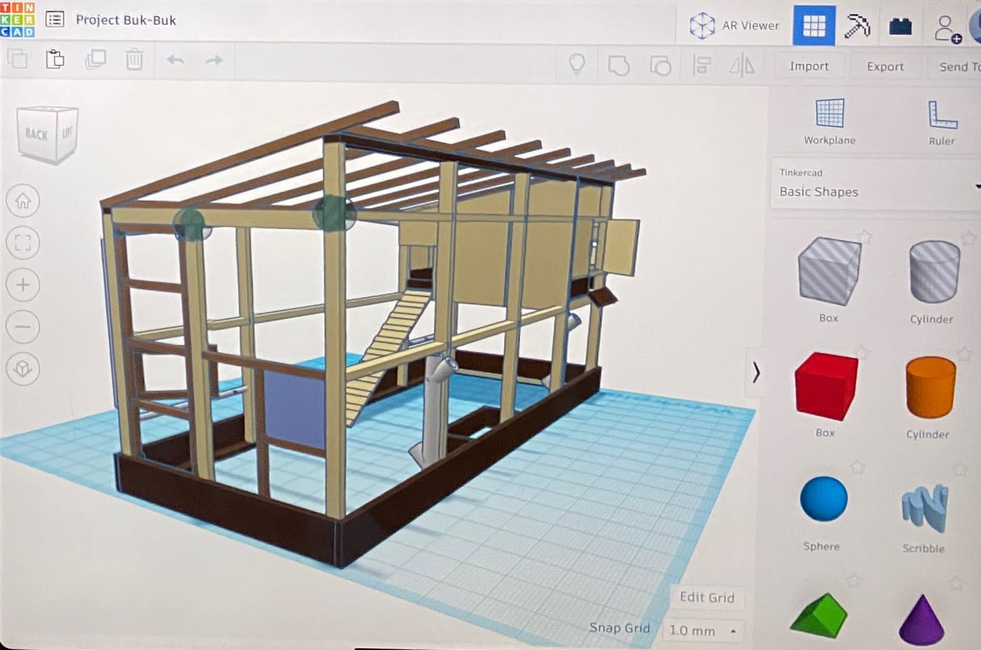The image size is (981, 650).
Task: Pick the blue Sphere shape
Action: click(823, 499)
